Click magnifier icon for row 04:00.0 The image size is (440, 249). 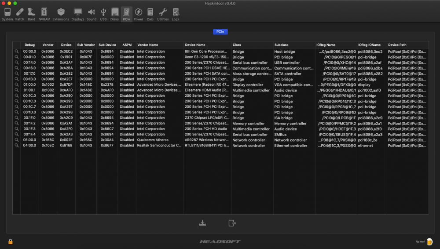17,146
